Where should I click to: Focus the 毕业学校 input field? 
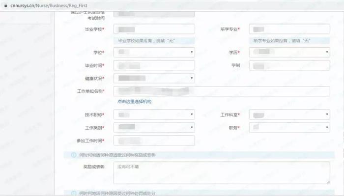(x=154, y=29)
